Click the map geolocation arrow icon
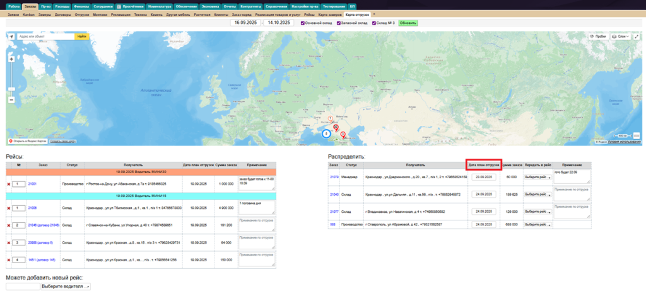This screenshot has height=294, width=646. tap(11, 37)
